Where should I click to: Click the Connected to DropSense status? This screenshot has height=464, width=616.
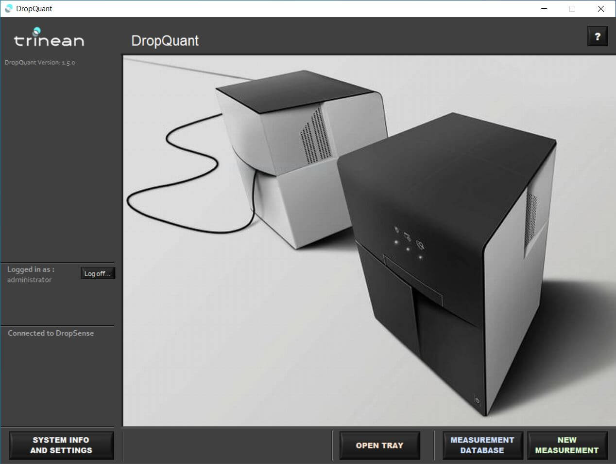(51, 333)
